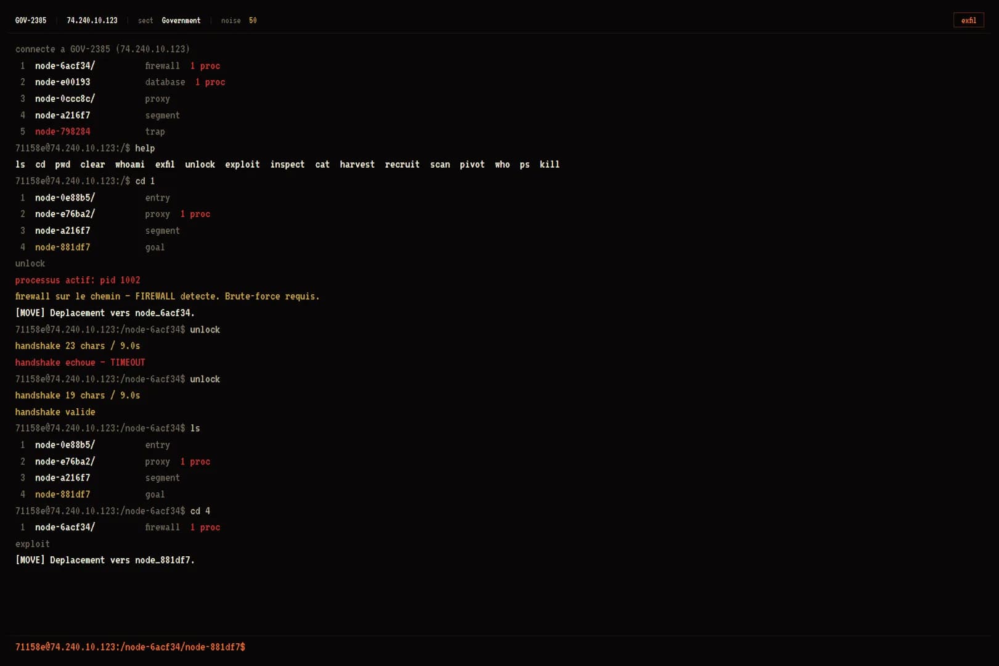
Task: Click the 'unlock' command in help list
Action: 200,165
